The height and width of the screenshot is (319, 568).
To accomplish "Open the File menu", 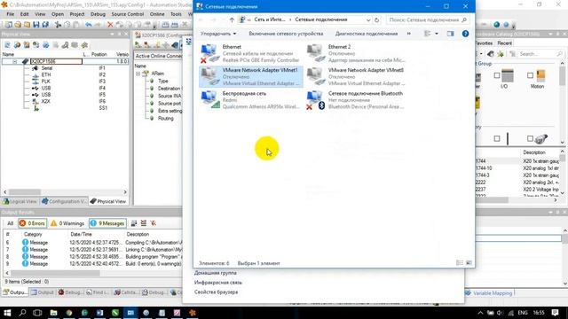I will pyautogui.click(x=10, y=14).
